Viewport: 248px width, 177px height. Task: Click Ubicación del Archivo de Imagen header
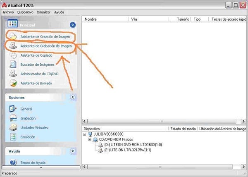point(222,129)
